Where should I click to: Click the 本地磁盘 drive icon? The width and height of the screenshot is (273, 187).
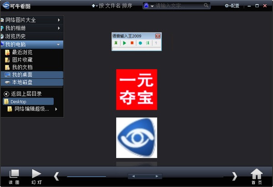coord(7,82)
